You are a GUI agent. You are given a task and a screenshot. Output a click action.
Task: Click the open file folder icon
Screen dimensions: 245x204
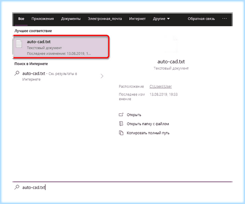click(121, 124)
